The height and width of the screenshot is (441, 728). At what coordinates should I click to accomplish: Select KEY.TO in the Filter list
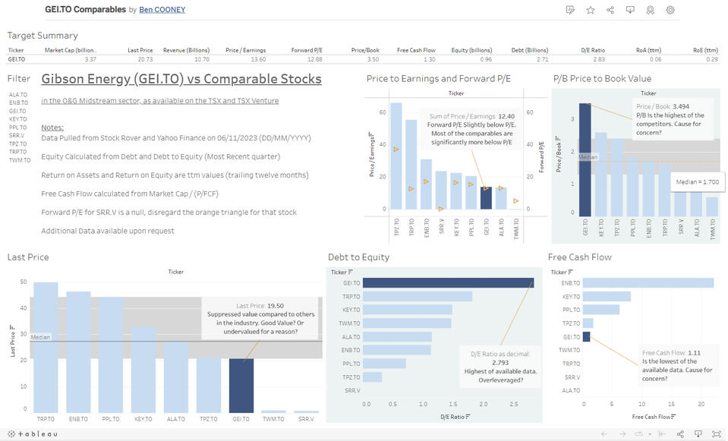coord(18,119)
